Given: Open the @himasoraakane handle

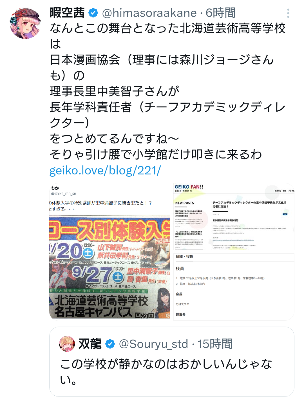Looking at the screenshot, I should pyautogui.click(x=149, y=13).
